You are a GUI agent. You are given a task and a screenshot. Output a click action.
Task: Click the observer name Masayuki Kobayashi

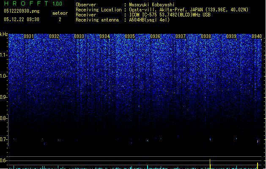(x=152, y=5)
